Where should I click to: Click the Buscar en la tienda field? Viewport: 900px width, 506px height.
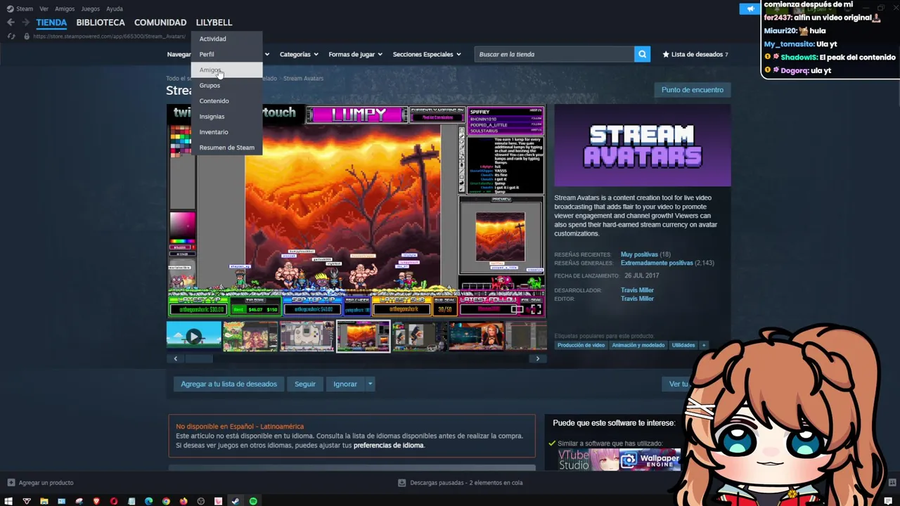pos(554,54)
